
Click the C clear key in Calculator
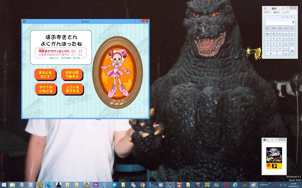tap(280, 33)
